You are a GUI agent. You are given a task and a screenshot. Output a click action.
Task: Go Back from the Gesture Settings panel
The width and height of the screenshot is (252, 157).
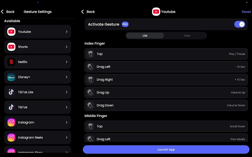pos(8,12)
